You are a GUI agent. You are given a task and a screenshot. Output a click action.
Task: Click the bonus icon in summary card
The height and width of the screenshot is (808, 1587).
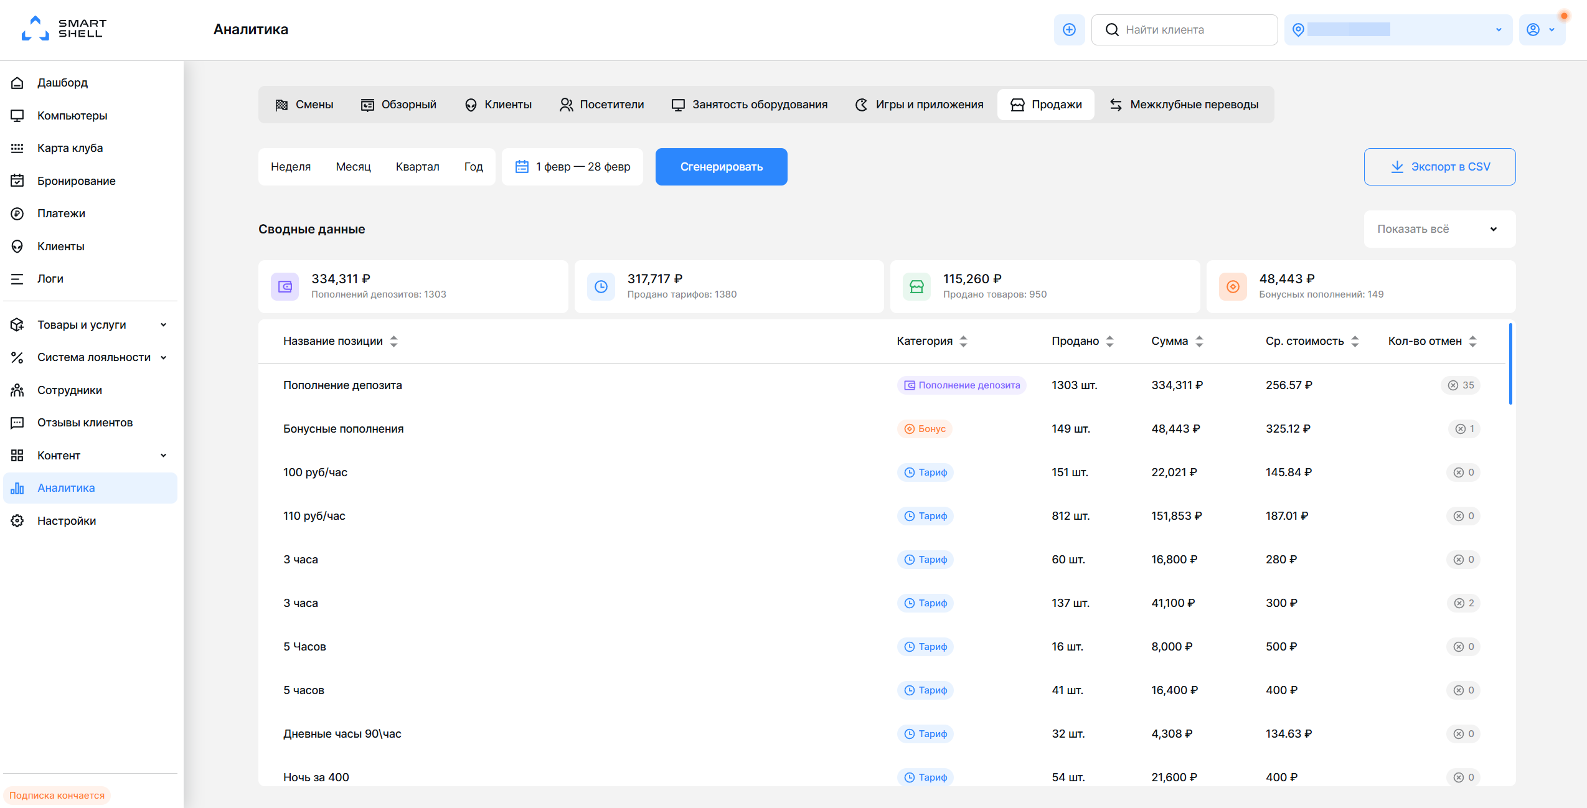pyautogui.click(x=1233, y=286)
